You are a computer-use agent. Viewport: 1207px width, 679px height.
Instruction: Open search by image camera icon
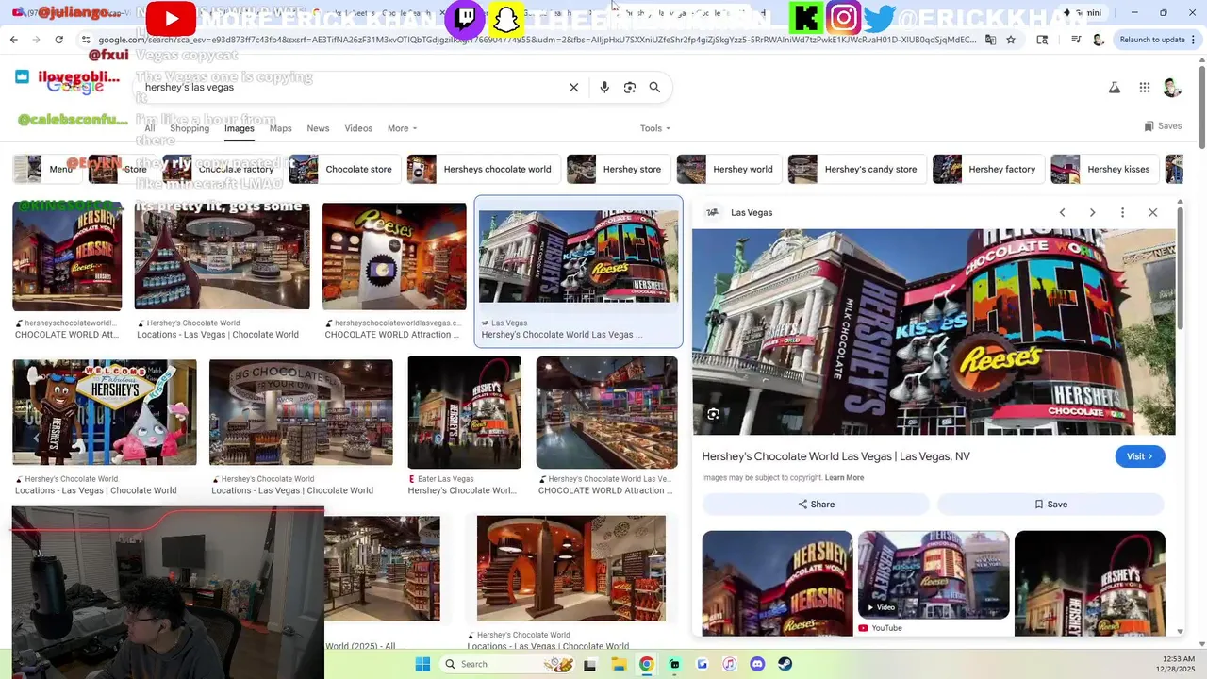629,87
